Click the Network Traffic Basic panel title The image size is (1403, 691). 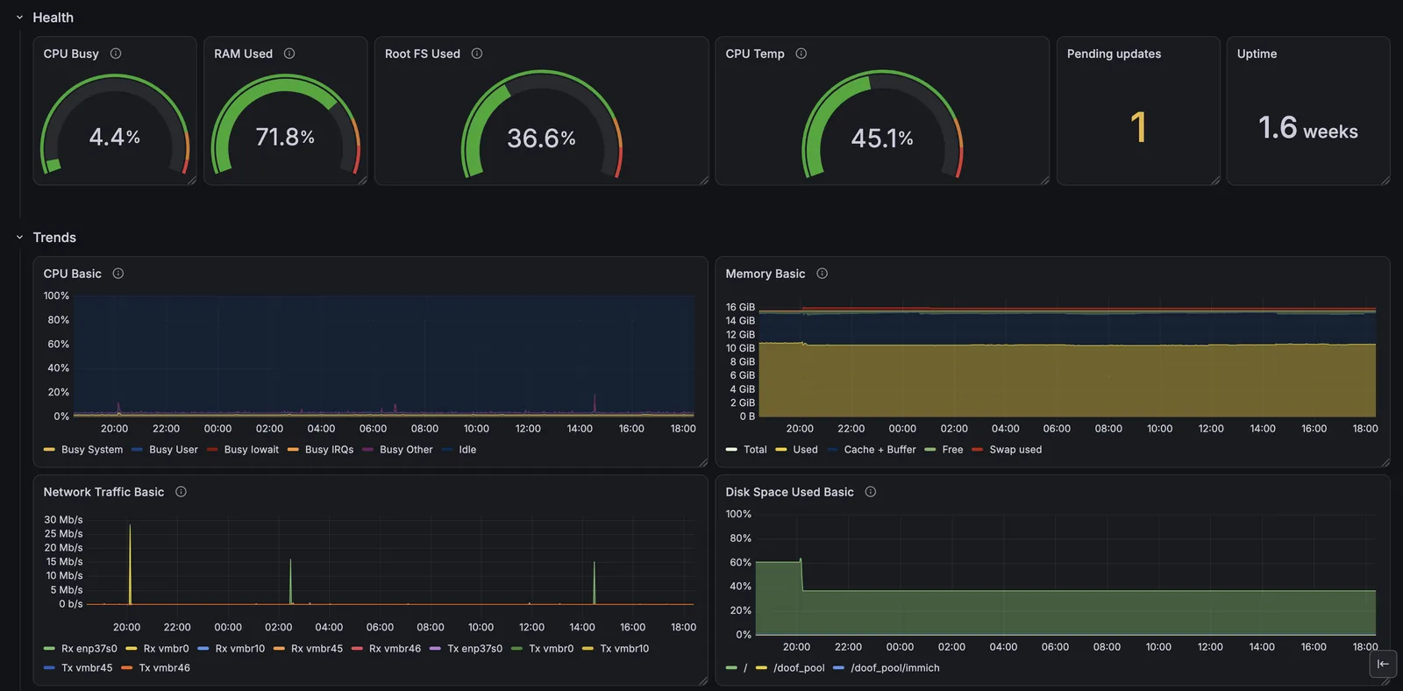(104, 492)
